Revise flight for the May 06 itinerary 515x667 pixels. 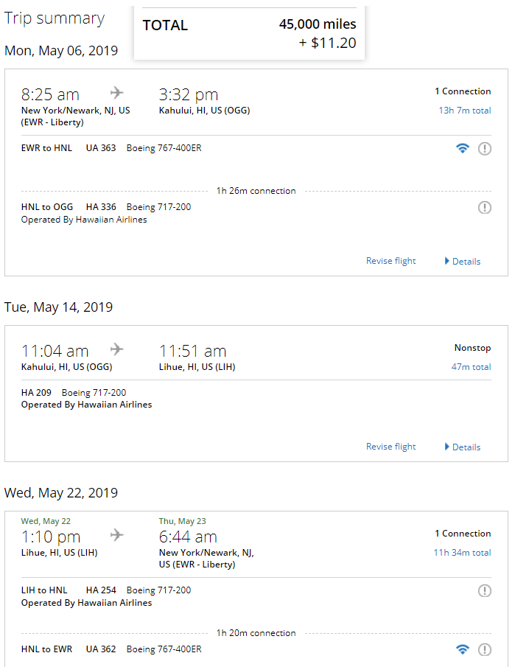(390, 261)
